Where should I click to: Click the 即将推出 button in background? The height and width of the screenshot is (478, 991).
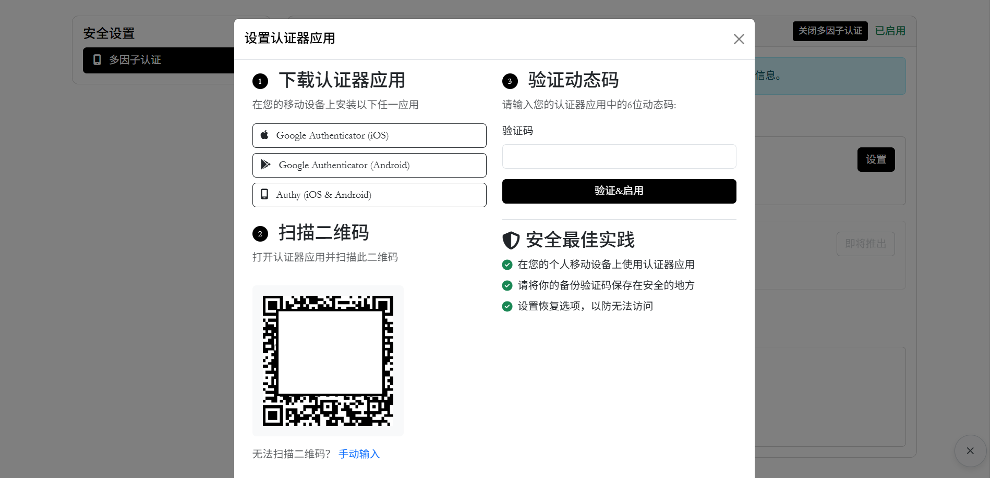866,244
